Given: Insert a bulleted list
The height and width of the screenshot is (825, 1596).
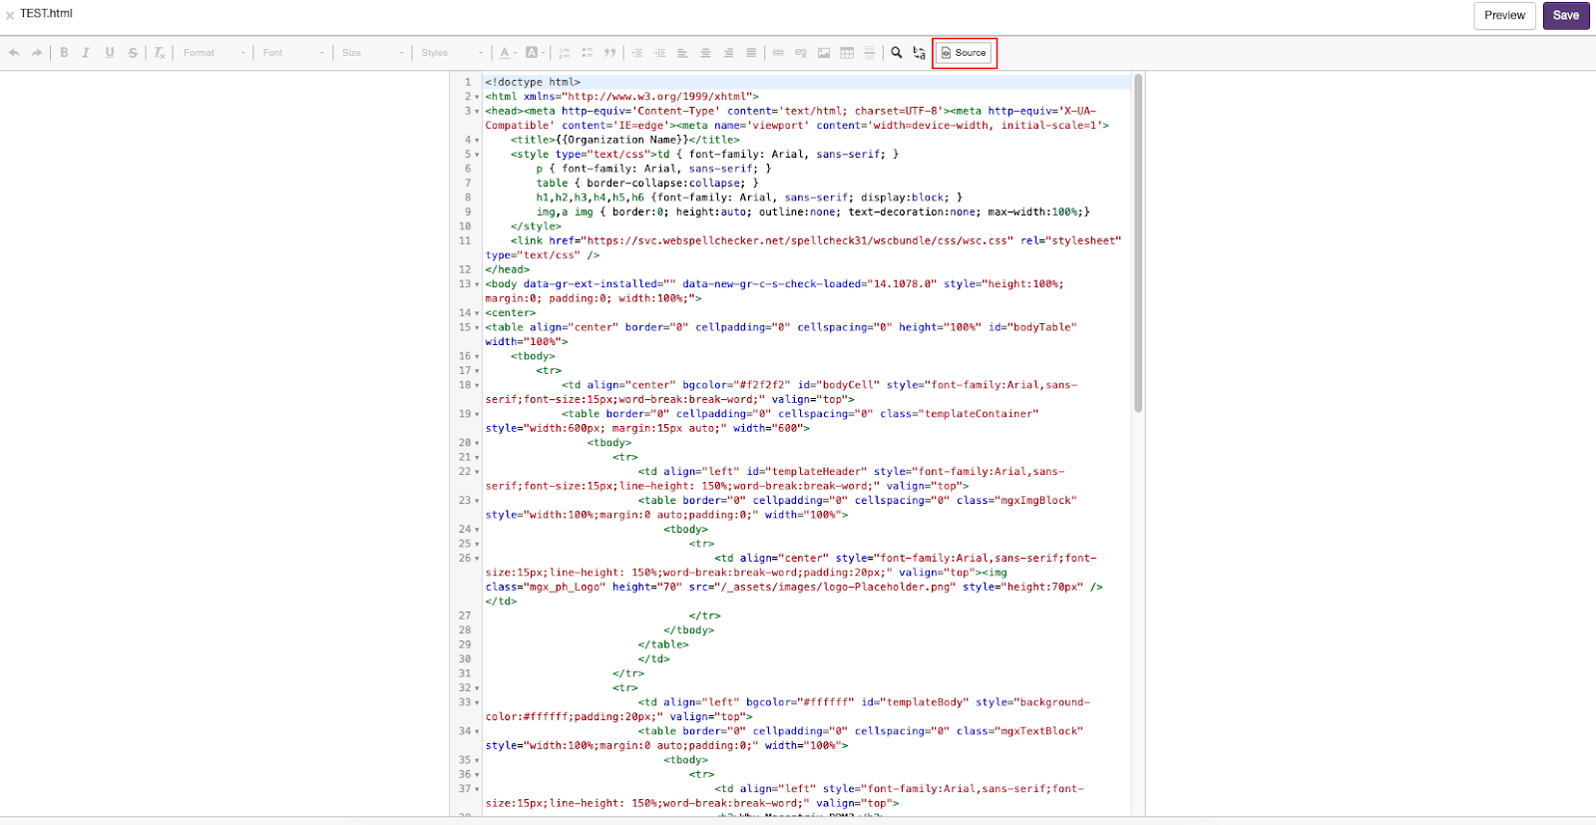Looking at the screenshot, I should [x=588, y=53].
